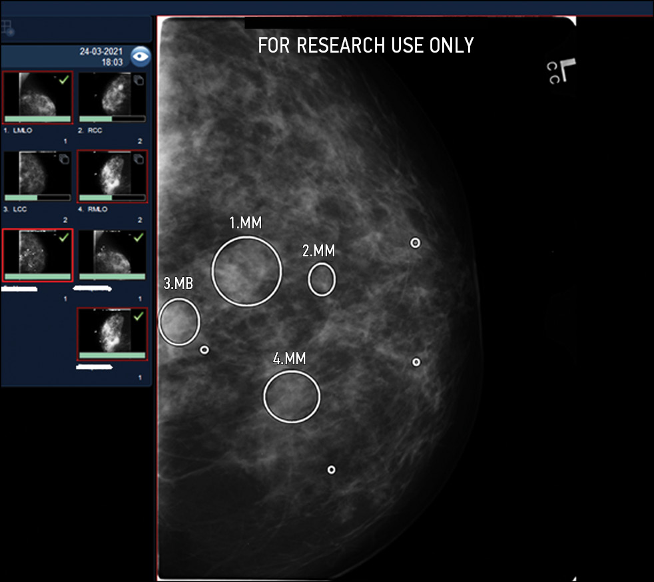The width and height of the screenshot is (654, 582).
Task: Click the green checkmark on LMLO thumbnail
Action: coord(63,80)
